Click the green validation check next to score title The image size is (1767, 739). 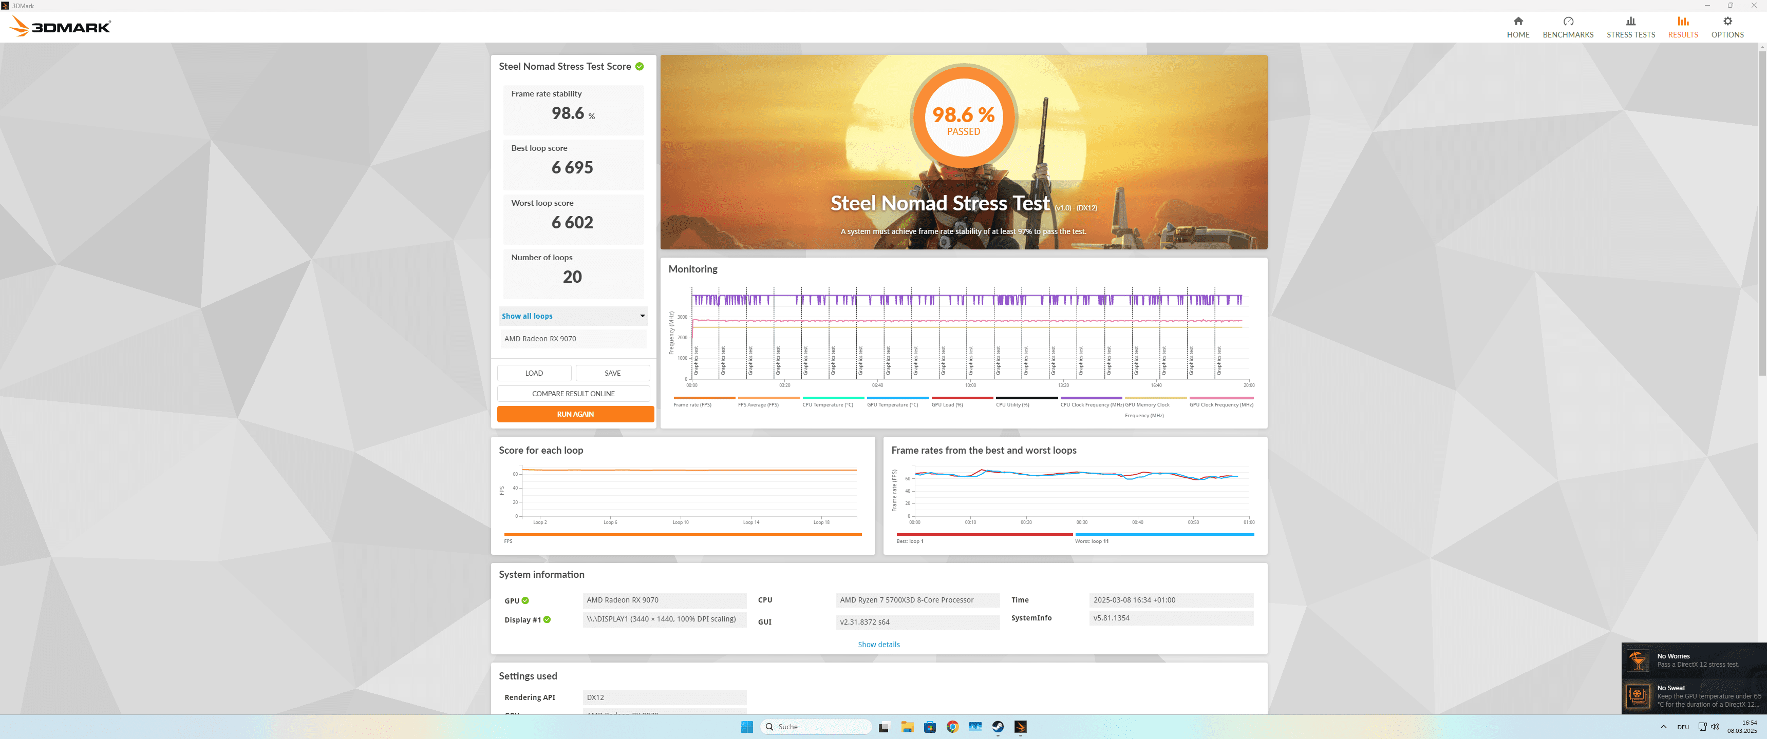[x=640, y=67]
